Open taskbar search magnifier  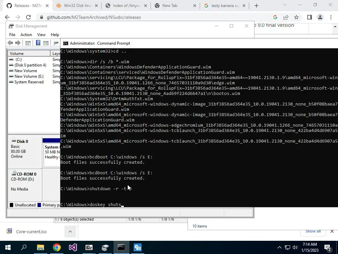(24, 247)
